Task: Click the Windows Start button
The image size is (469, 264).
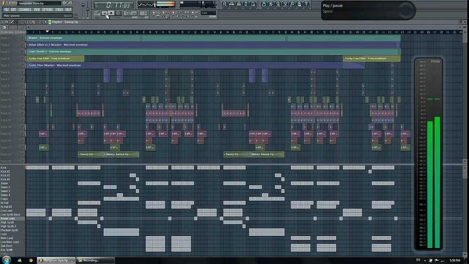Action: click(7, 260)
